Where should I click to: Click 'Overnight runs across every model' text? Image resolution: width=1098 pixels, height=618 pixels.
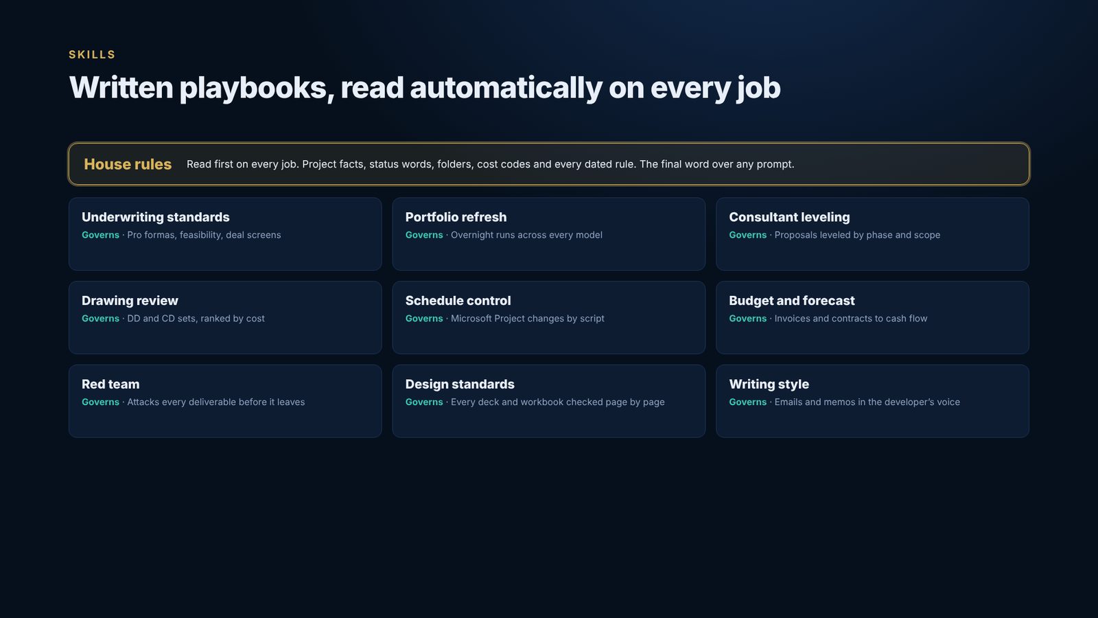coord(526,235)
